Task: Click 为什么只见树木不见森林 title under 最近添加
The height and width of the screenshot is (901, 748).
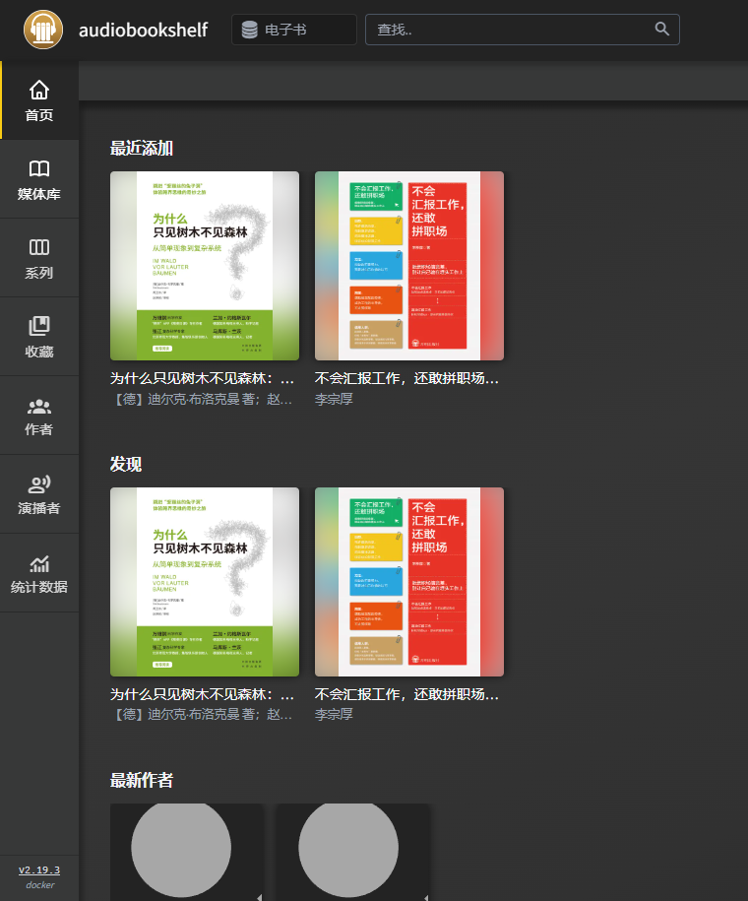Action: [202, 379]
